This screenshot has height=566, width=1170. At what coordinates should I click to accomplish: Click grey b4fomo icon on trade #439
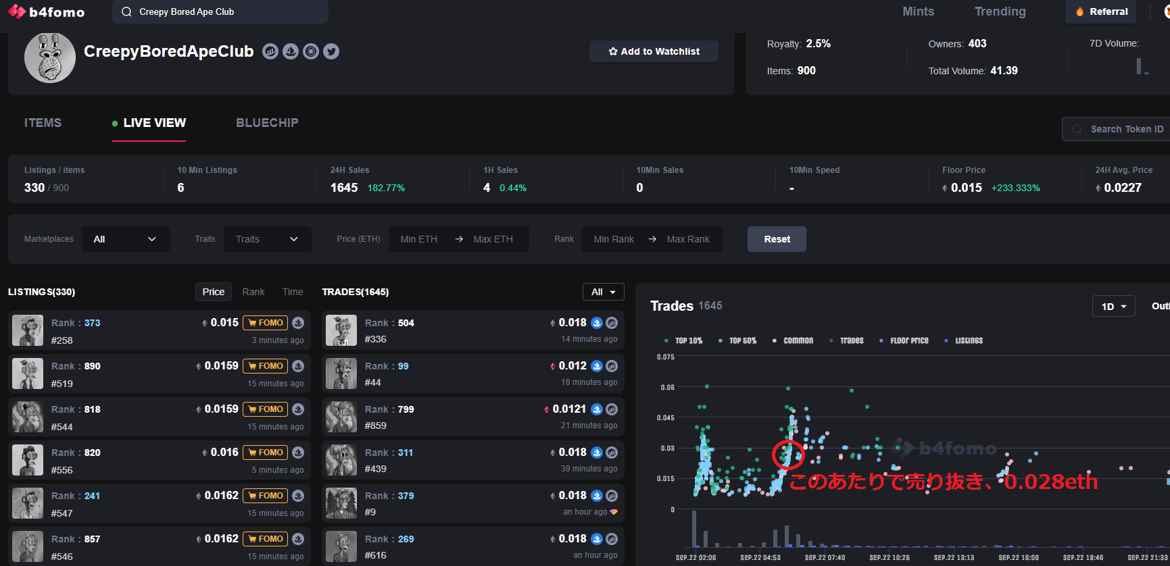click(x=612, y=453)
